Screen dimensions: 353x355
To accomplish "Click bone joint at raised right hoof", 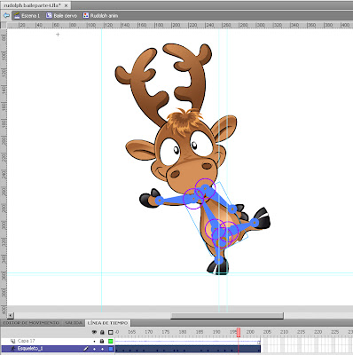I will tap(255, 223).
